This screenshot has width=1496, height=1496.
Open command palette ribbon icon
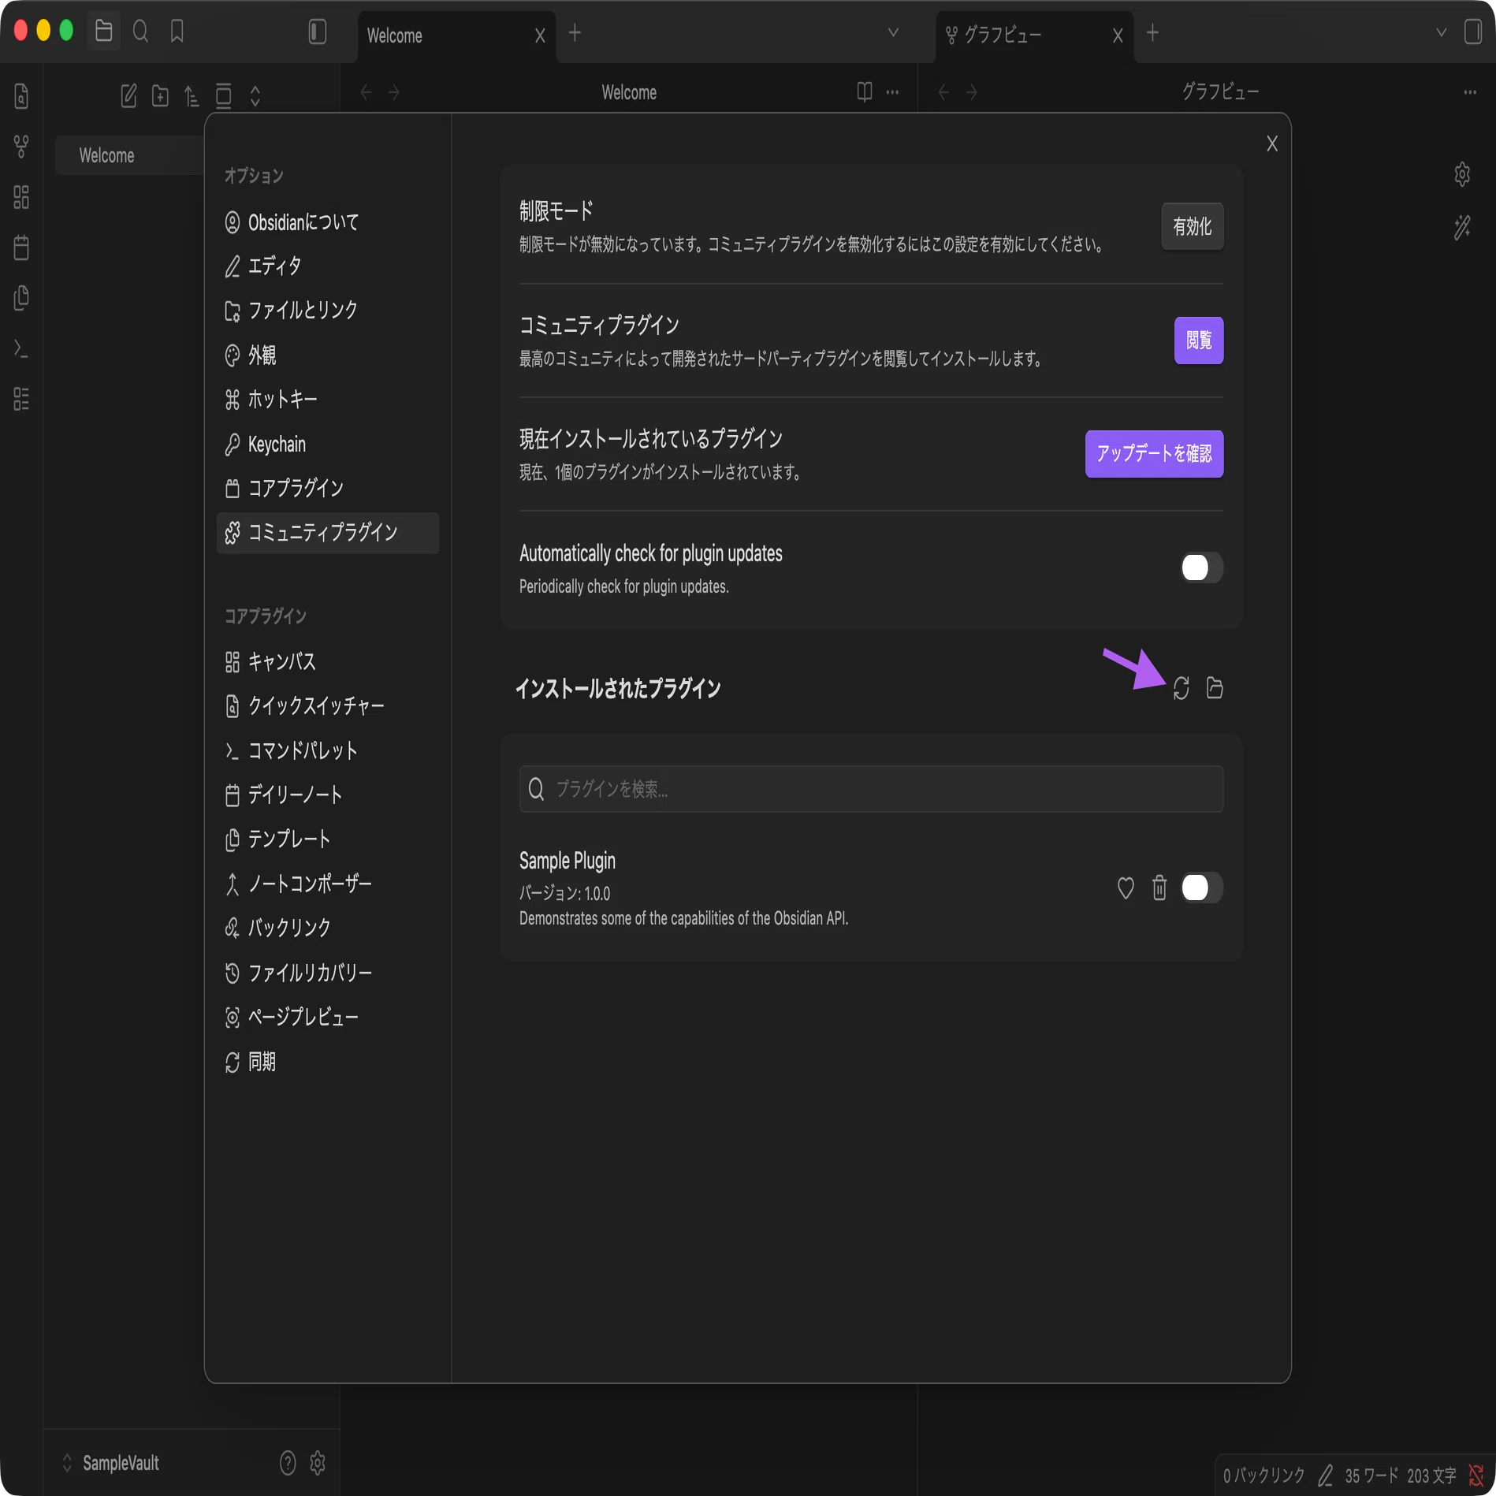click(21, 348)
